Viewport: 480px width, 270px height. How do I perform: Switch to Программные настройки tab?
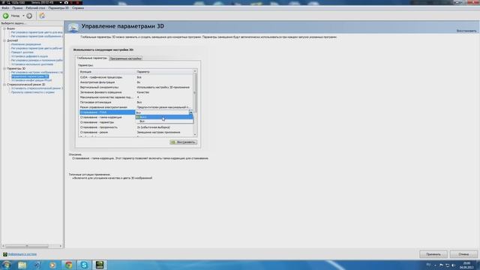click(125, 58)
